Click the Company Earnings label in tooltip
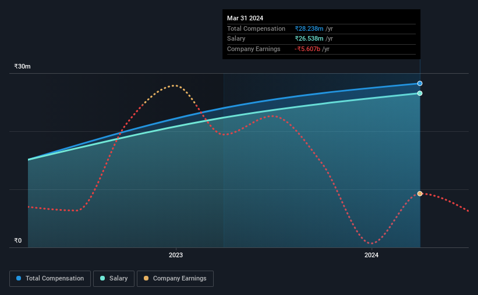 point(254,49)
